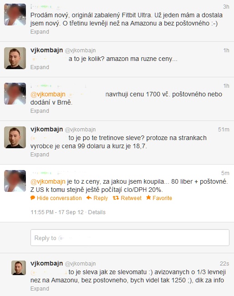The image size is (234, 296).
Task: Expand the Fitbit Ultra sale tweet
Action: coord(40,32)
